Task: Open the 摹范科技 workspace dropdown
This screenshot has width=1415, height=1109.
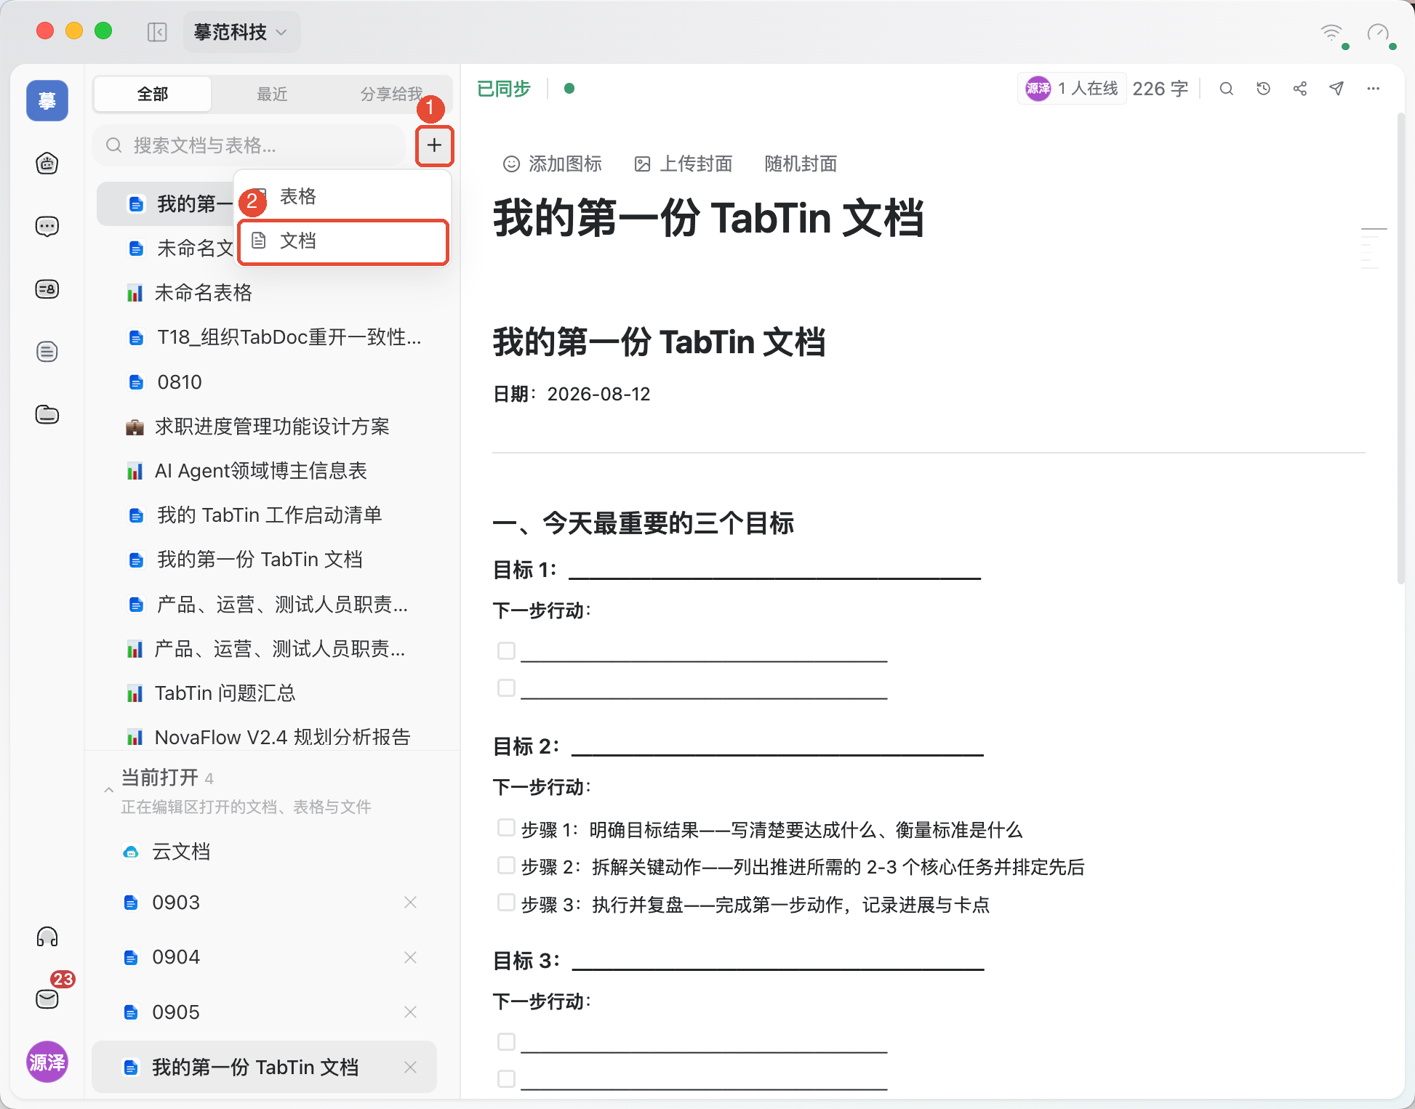Action: pos(241,32)
